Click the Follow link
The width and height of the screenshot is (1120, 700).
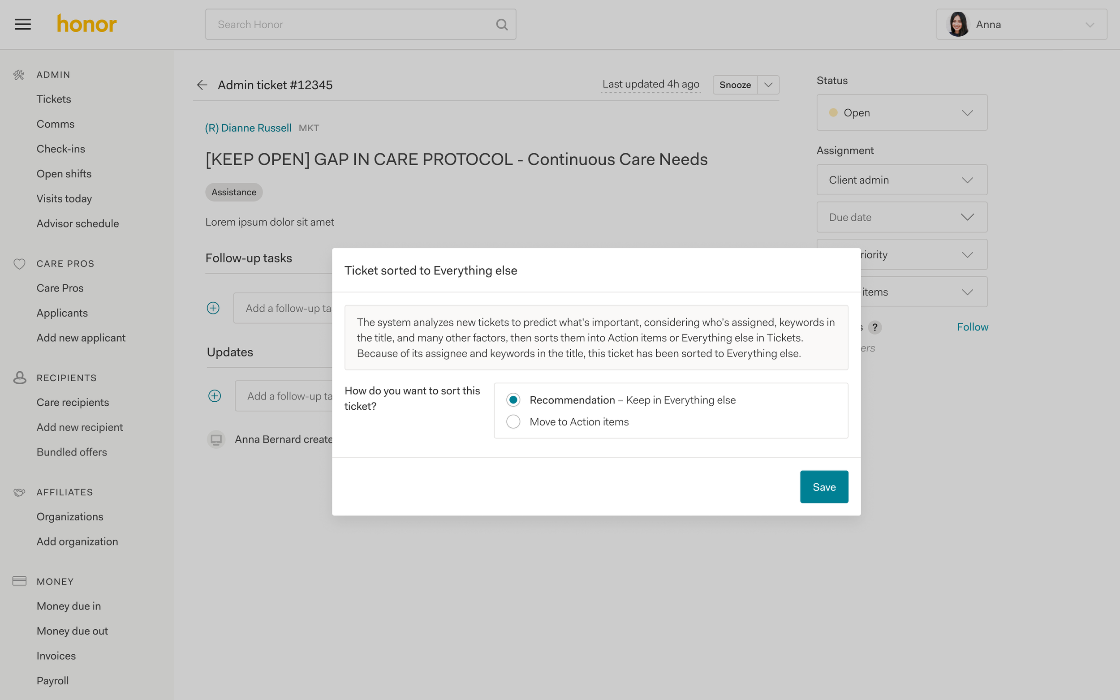click(x=972, y=327)
